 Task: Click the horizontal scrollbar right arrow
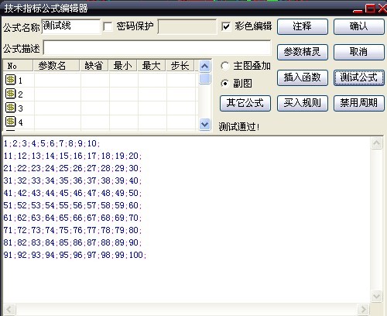coord(363,309)
